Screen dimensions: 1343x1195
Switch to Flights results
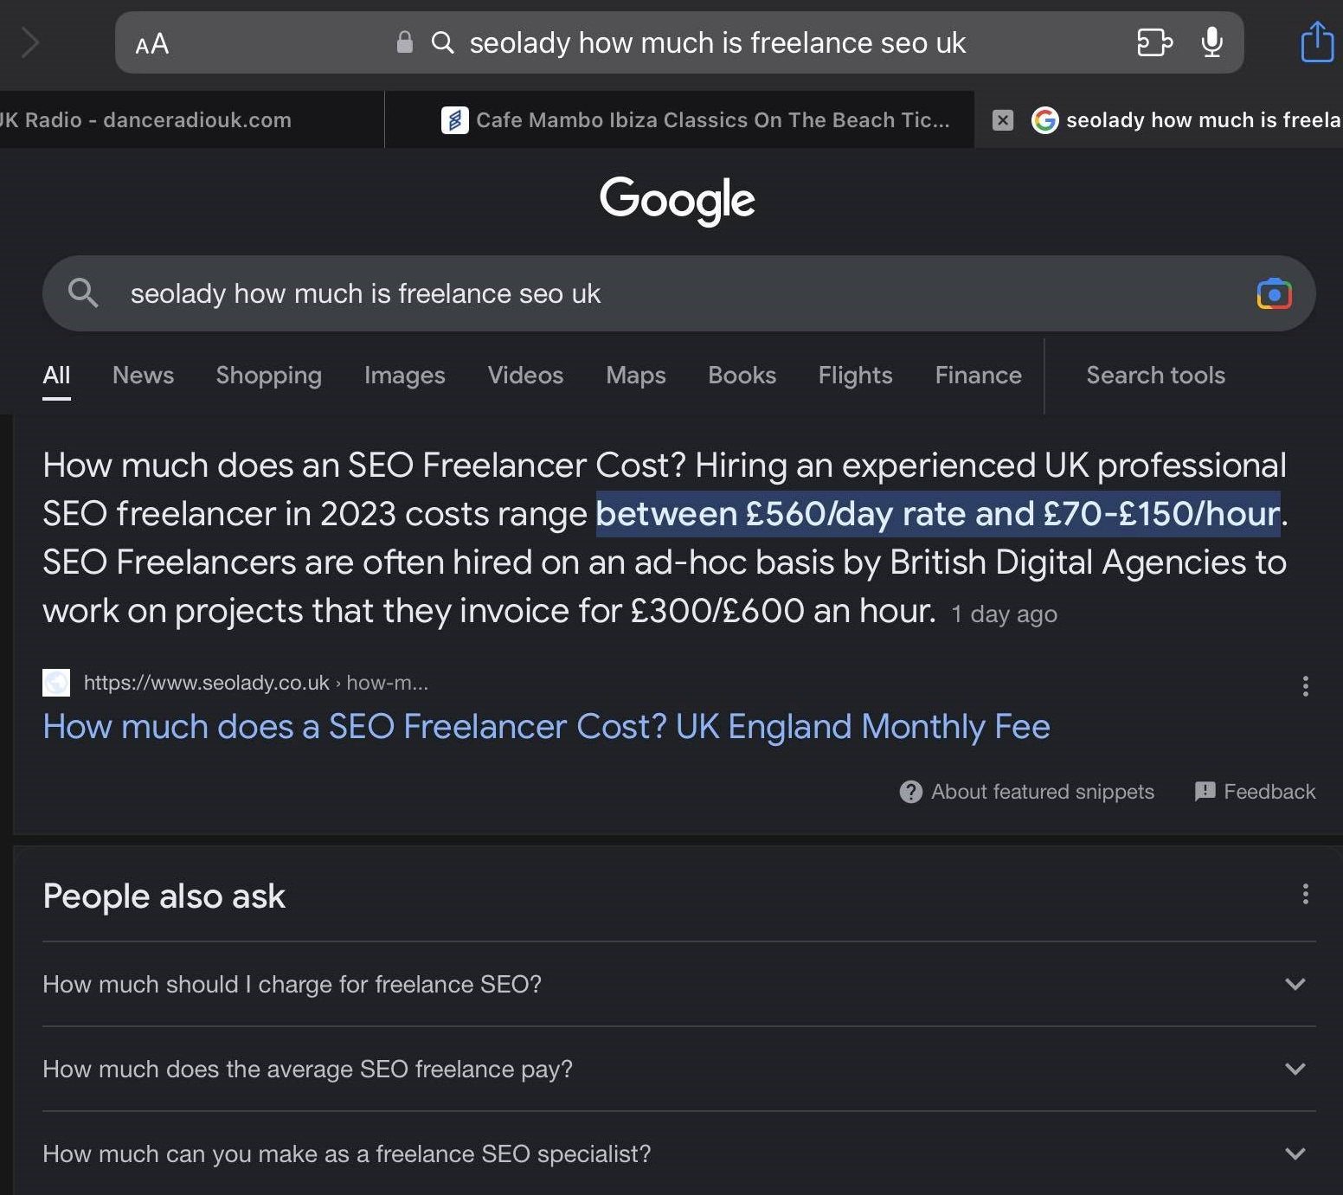[x=855, y=376]
